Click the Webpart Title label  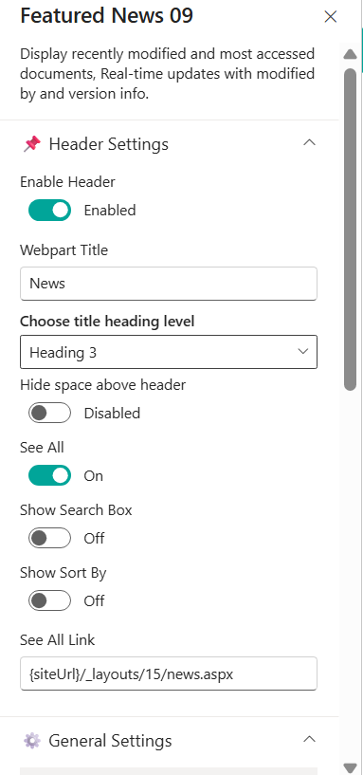coord(64,250)
